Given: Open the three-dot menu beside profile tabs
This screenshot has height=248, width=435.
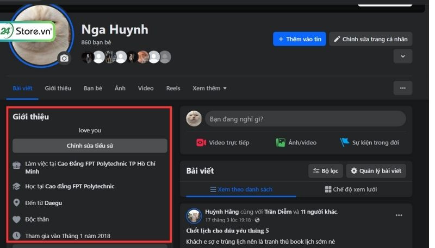Looking at the screenshot, I should (402, 88).
